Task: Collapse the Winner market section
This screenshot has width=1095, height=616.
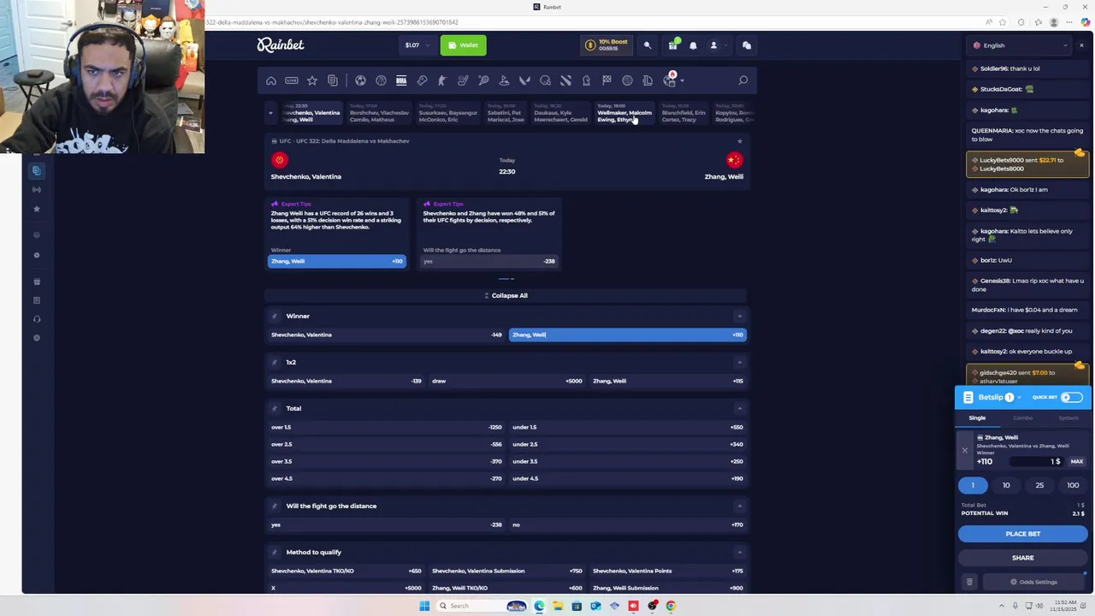Action: pyautogui.click(x=739, y=316)
